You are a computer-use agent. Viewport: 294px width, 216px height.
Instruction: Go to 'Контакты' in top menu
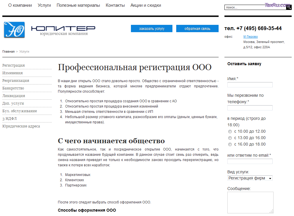coord(115,5)
